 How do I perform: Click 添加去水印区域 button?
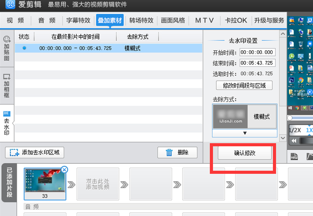pos(34,152)
